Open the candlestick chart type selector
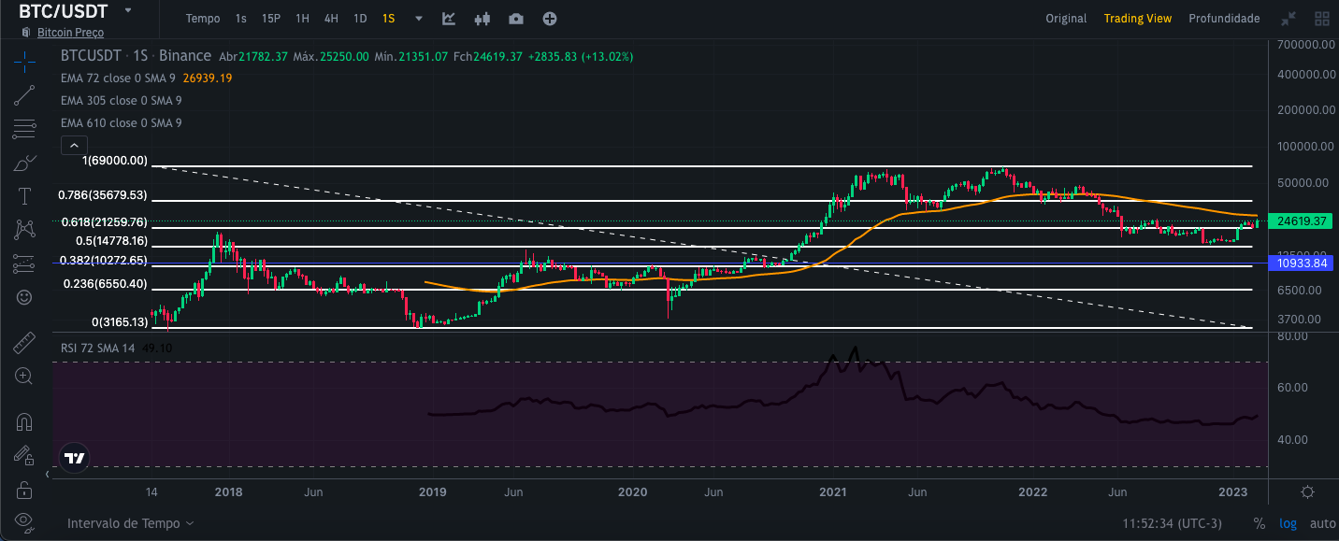 (x=482, y=19)
